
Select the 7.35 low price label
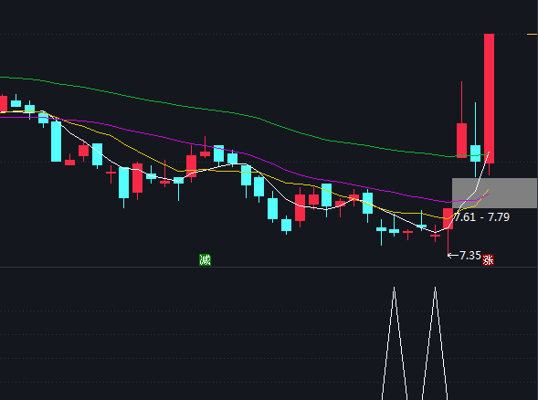469,255
